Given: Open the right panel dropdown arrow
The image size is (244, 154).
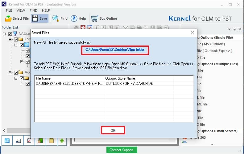Looking at the screenshot, I should pyautogui.click(x=229, y=29).
